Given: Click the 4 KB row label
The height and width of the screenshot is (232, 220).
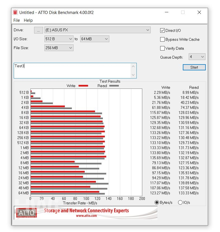Looking at the screenshot, I should pyautogui.click(x=25, y=107).
